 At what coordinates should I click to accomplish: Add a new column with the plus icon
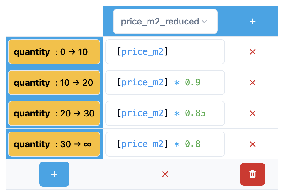pos(253,21)
